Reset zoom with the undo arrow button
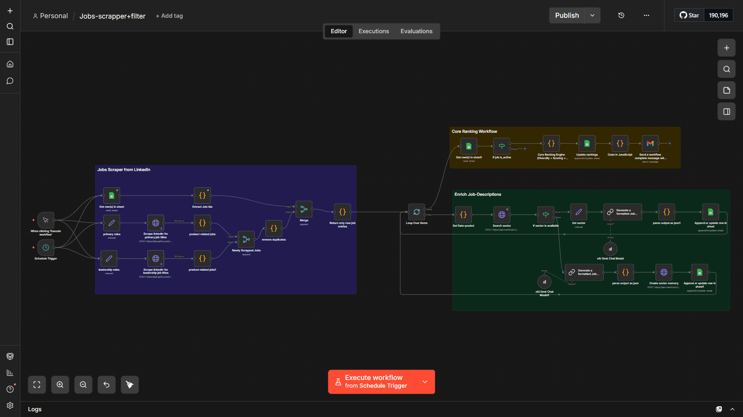743x417 pixels. tap(106, 385)
